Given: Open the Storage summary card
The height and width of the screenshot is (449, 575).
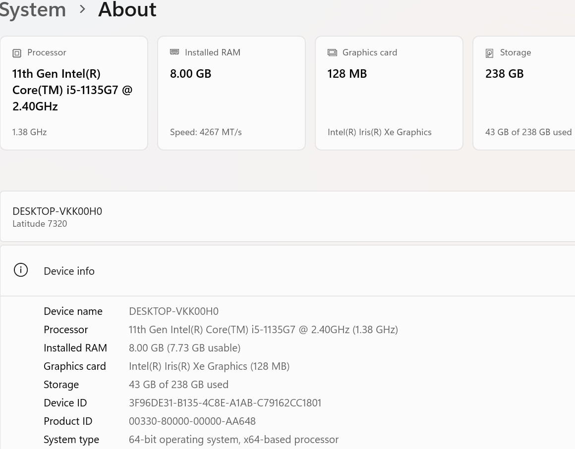Looking at the screenshot, I should (524, 93).
